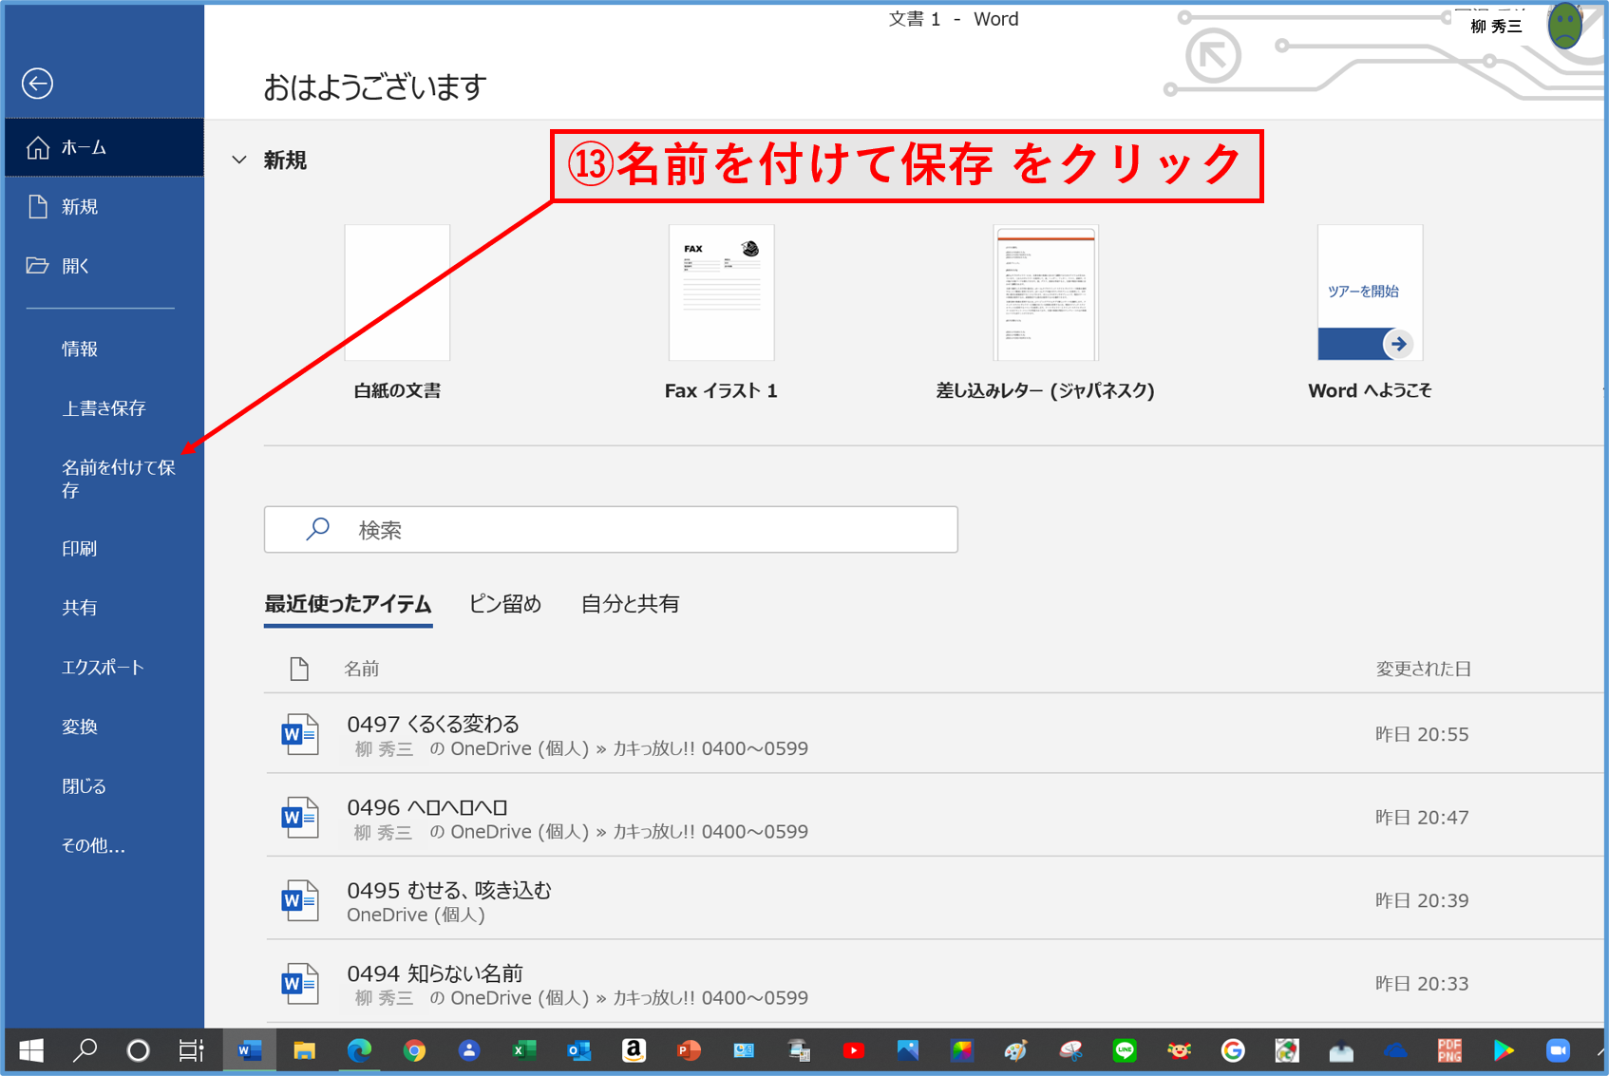Open the Word へようこそ tour template
The width and height of the screenshot is (1609, 1076).
pyautogui.click(x=1370, y=312)
